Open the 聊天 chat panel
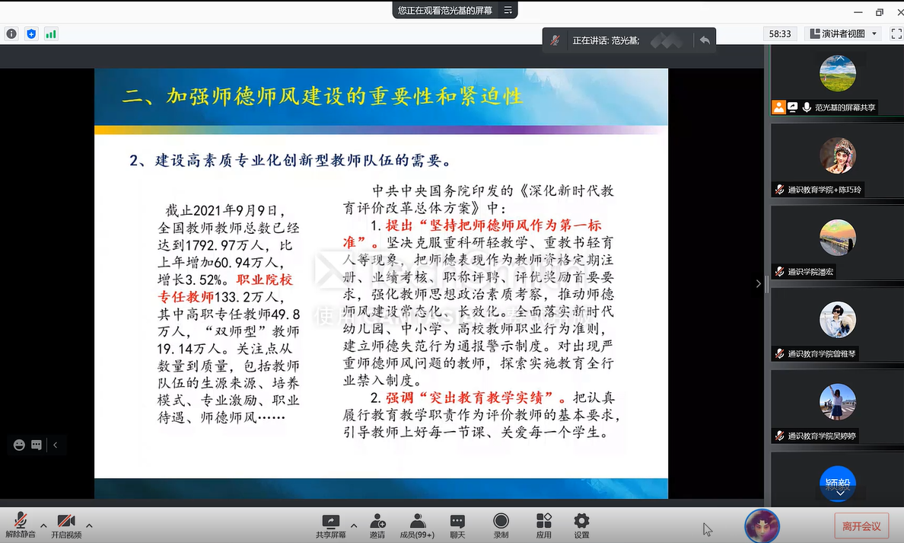Screen dimensions: 904x543 click(457, 525)
